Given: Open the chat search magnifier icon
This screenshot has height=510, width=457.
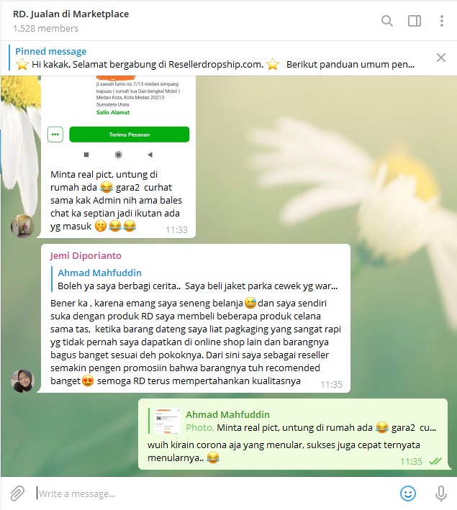Looking at the screenshot, I should 387,21.
